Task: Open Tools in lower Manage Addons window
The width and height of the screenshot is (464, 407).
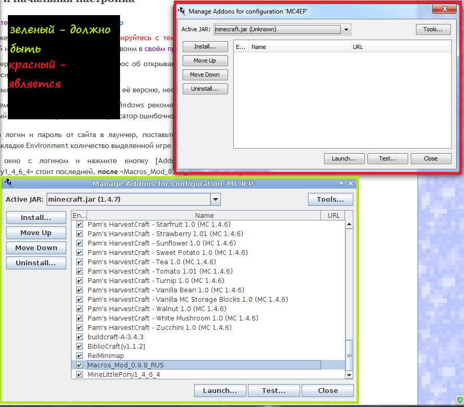Action: click(x=330, y=200)
